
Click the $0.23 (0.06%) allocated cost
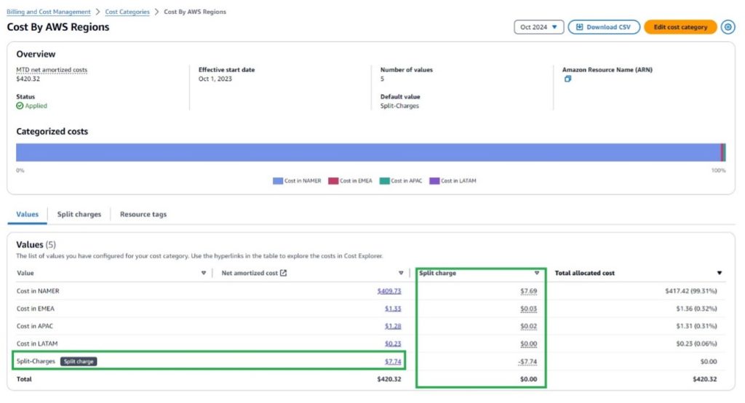click(696, 343)
